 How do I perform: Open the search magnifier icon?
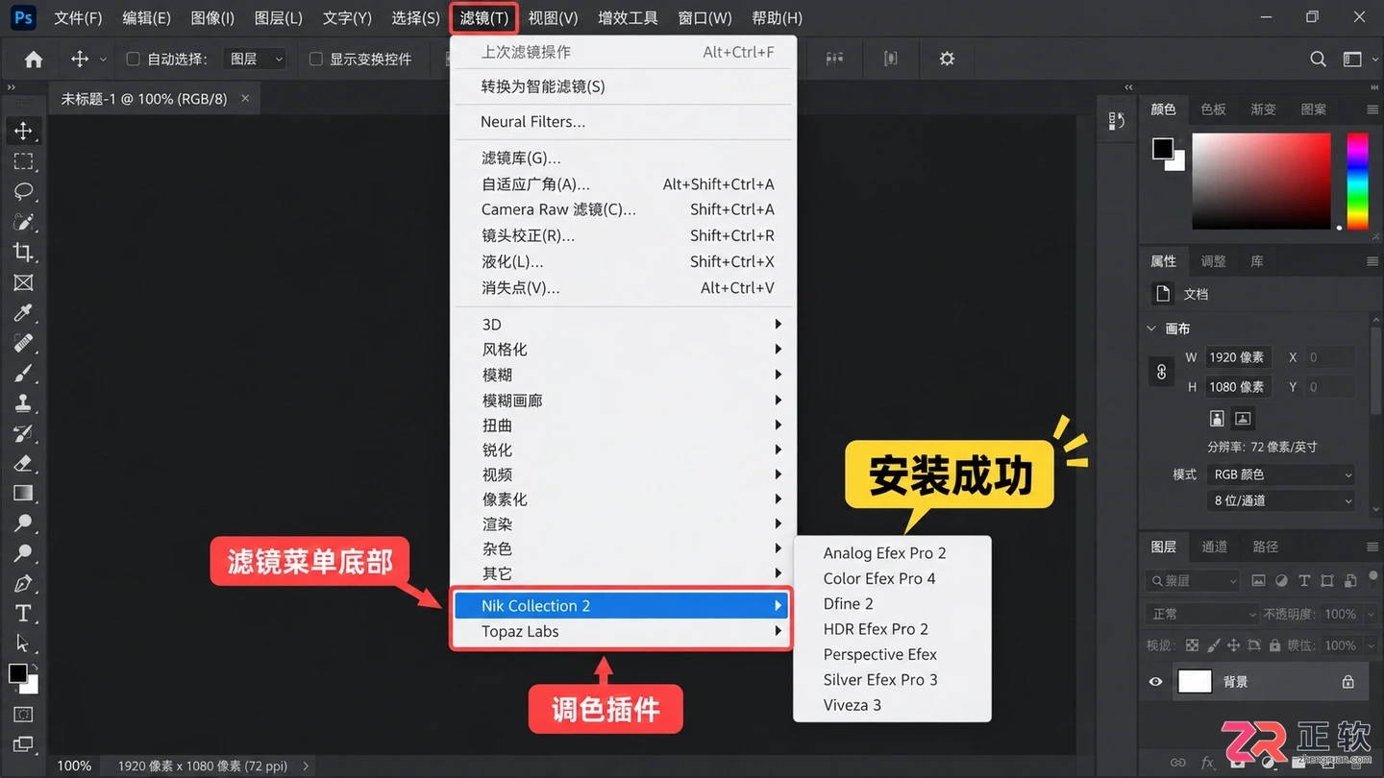(1318, 60)
